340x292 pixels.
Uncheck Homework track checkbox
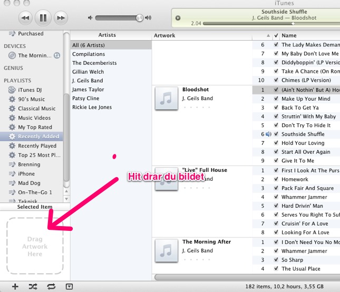pyautogui.click(x=276, y=179)
